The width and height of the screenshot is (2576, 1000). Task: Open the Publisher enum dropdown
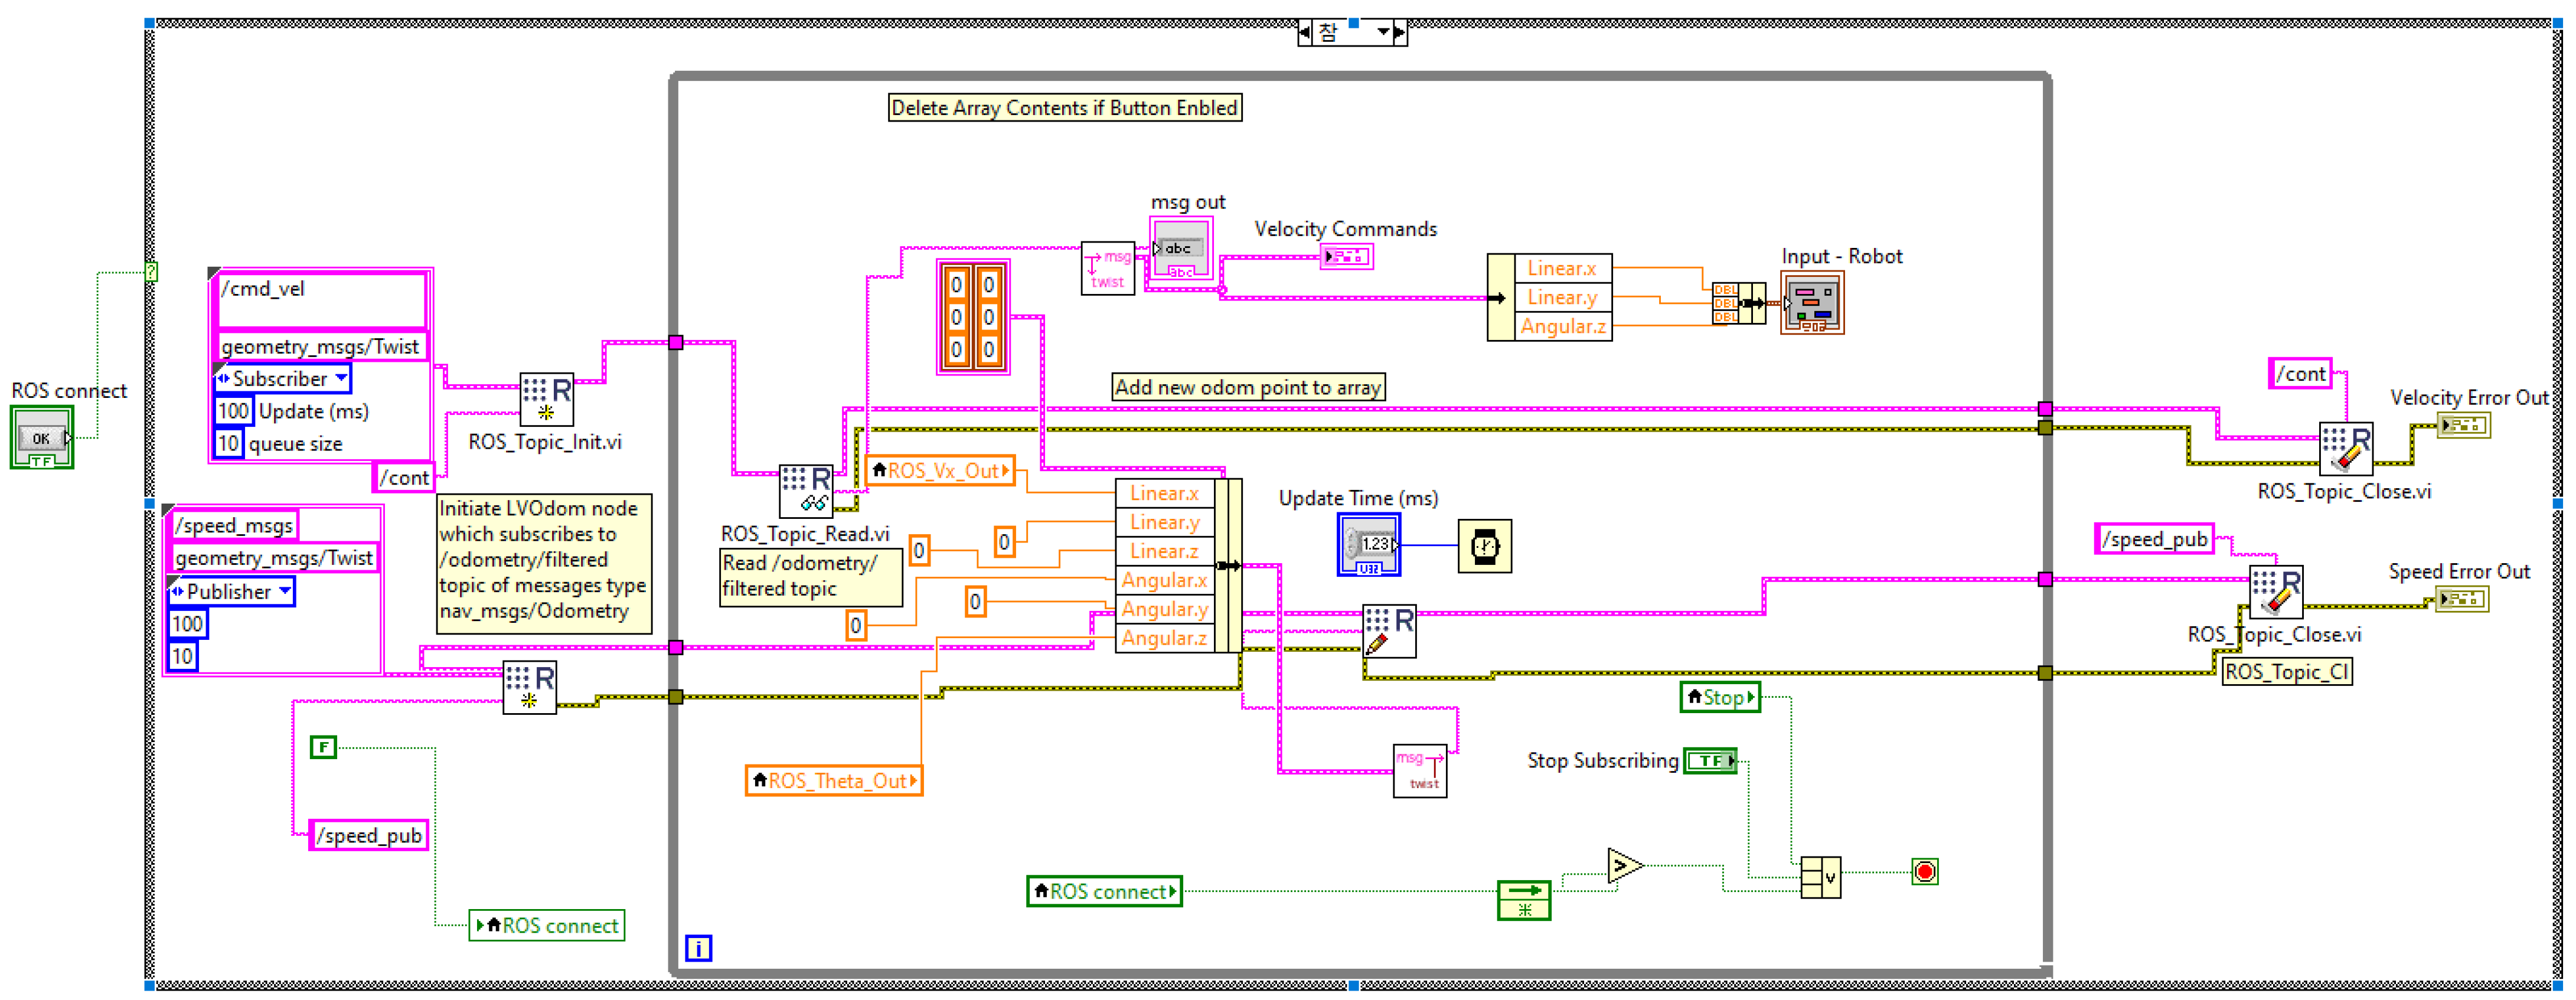(285, 591)
